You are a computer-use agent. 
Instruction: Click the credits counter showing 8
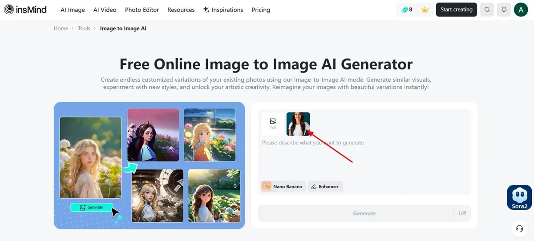coord(407,9)
